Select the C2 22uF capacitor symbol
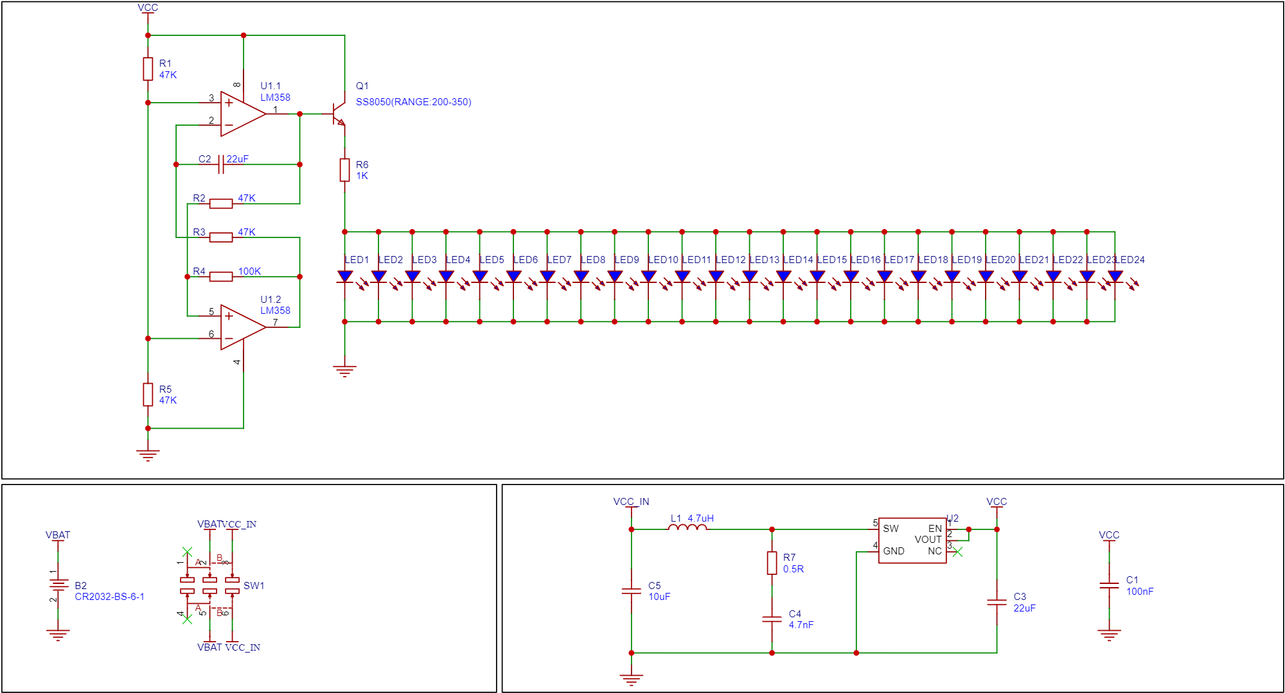This screenshot has width=1285, height=693. [221, 164]
